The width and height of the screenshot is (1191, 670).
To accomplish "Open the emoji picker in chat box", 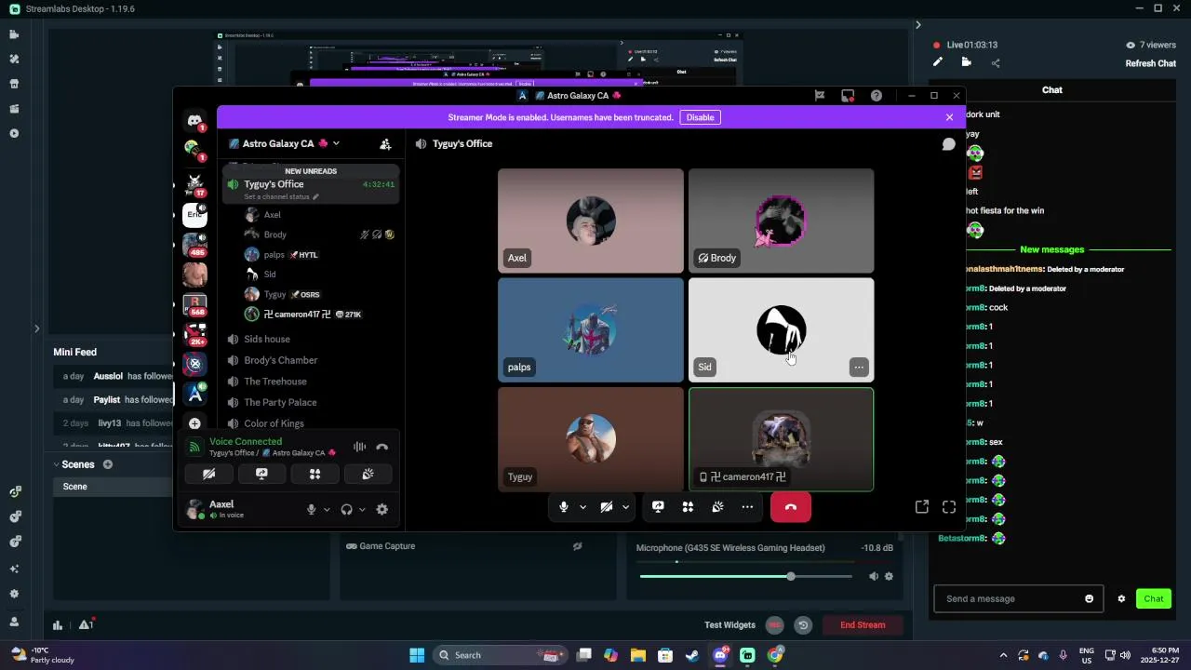I will pos(1090,598).
